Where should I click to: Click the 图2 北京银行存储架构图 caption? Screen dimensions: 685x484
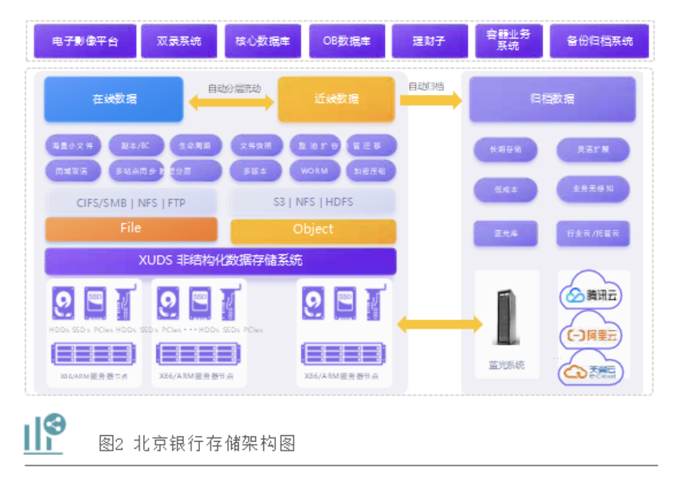[x=197, y=444]
